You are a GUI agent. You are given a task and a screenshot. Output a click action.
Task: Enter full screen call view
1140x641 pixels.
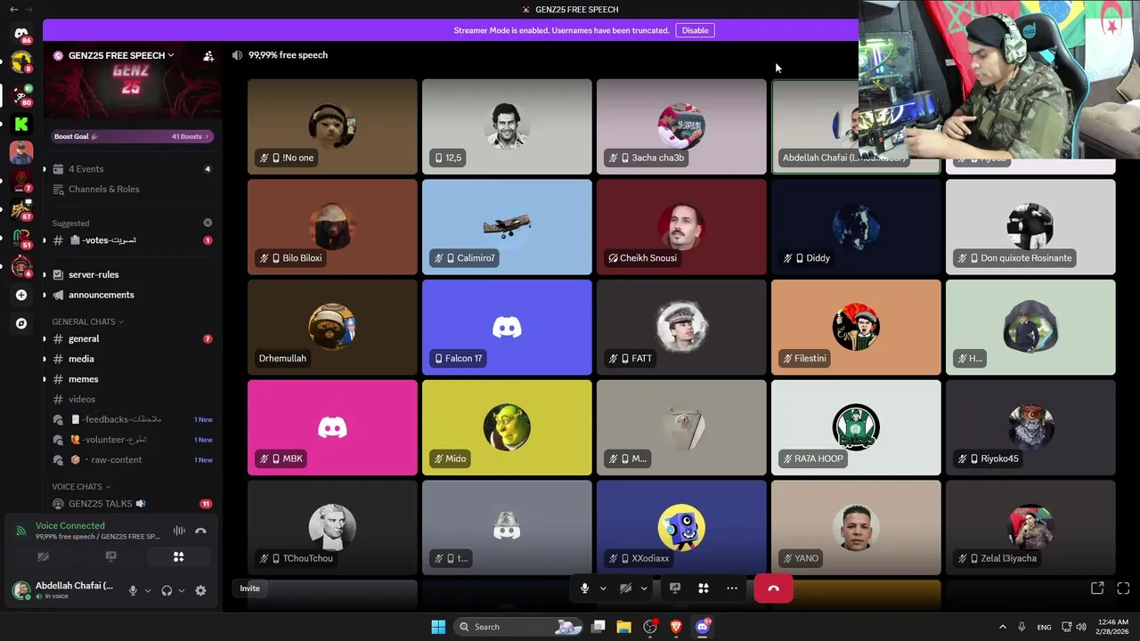(1123, 588)
